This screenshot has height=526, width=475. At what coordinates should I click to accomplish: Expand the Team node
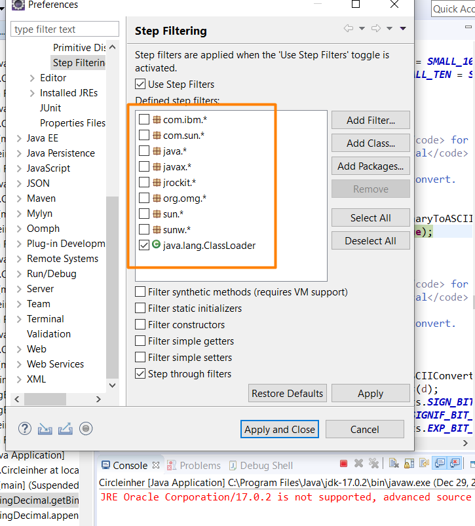19,304
